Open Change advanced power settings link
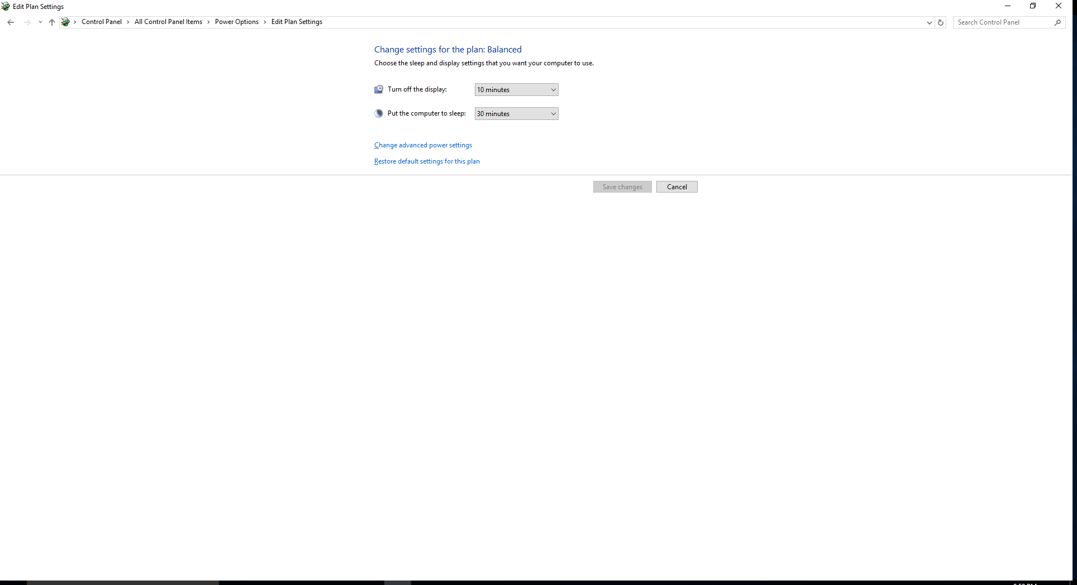The width and height of the screenshot is (1077, 585). pyautogui.click(x=423, y=145)
